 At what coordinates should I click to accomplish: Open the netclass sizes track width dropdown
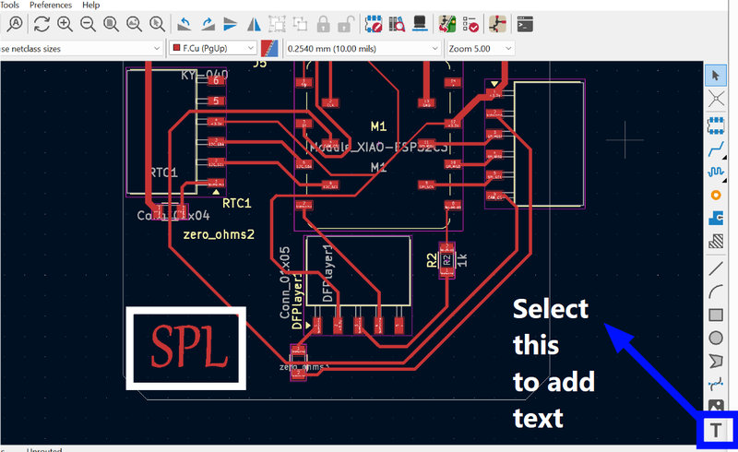80,49
